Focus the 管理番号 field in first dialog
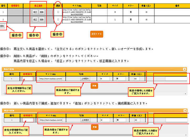The width and height of the screenshot is (190, 140). coord(28,79)
